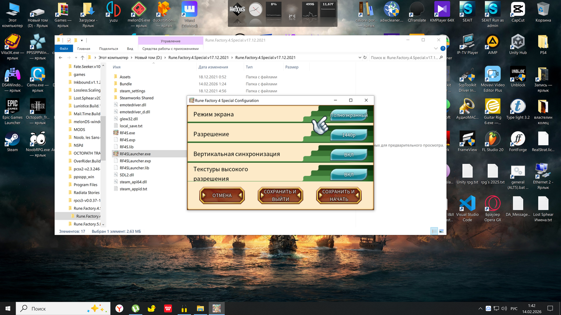Switch Explorer to large icons view
This screenshot has height=315, width=561.
441,231
